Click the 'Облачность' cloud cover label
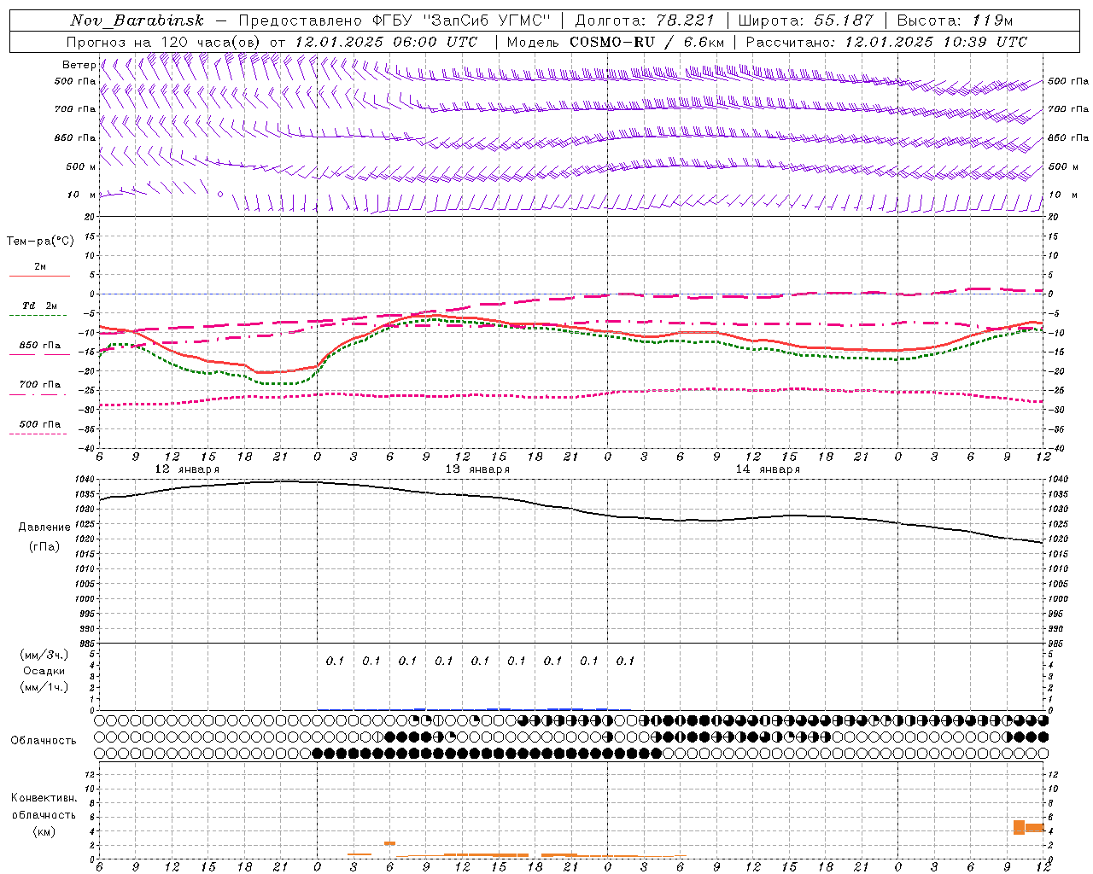1093x874 pixels. point(44,740)
